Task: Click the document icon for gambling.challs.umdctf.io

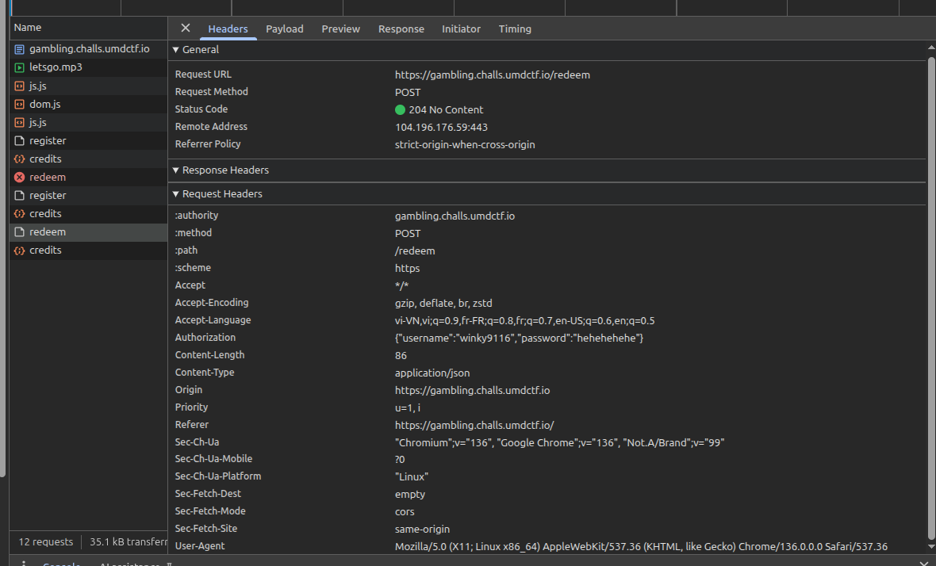Action: pos(20,49)
